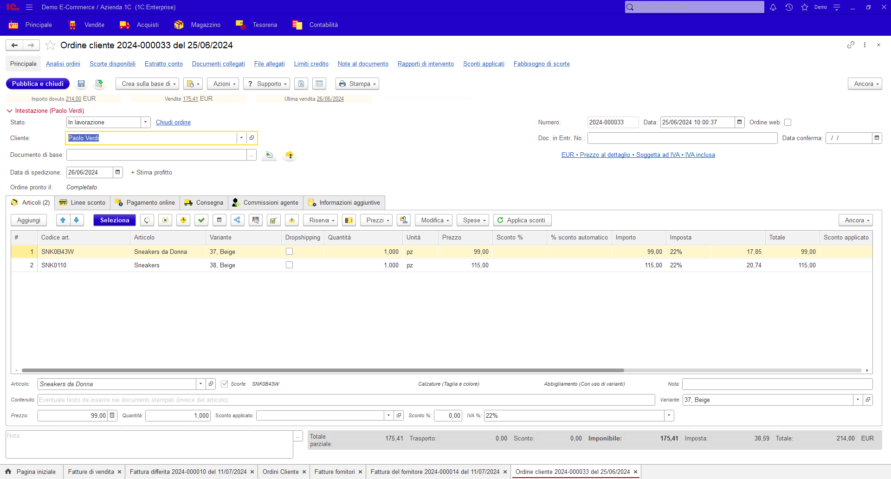Screen dimensions: 891x479
Task: Click the yellow cart icon after refresh
Action: click(x=165, y=220)
